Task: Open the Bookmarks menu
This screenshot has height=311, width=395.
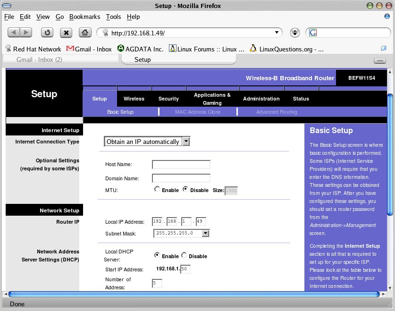Action: coord(84,17)
